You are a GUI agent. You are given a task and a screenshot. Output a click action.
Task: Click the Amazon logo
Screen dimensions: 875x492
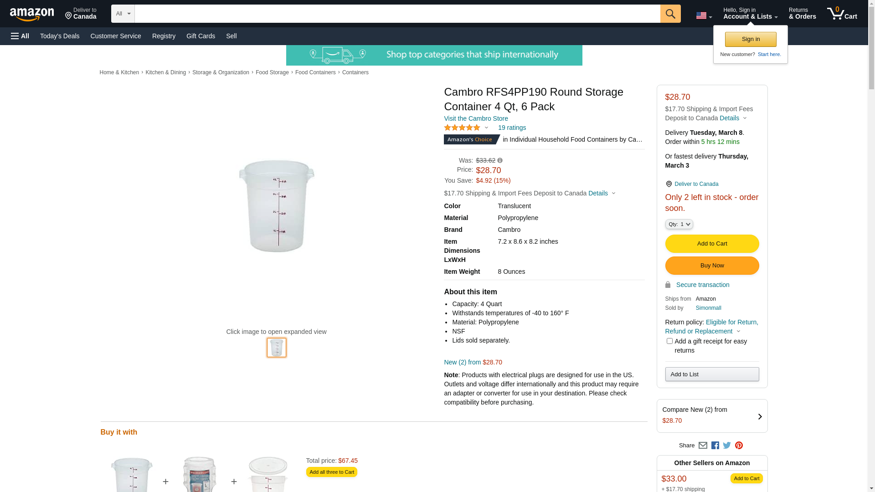pyautogui.click(x=32, y=14)
